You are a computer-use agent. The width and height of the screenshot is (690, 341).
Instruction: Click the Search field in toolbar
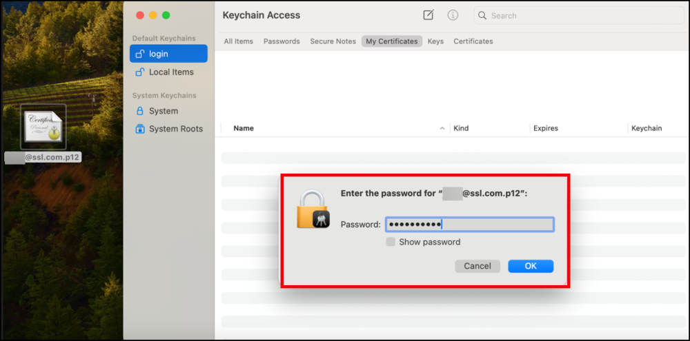580,15
